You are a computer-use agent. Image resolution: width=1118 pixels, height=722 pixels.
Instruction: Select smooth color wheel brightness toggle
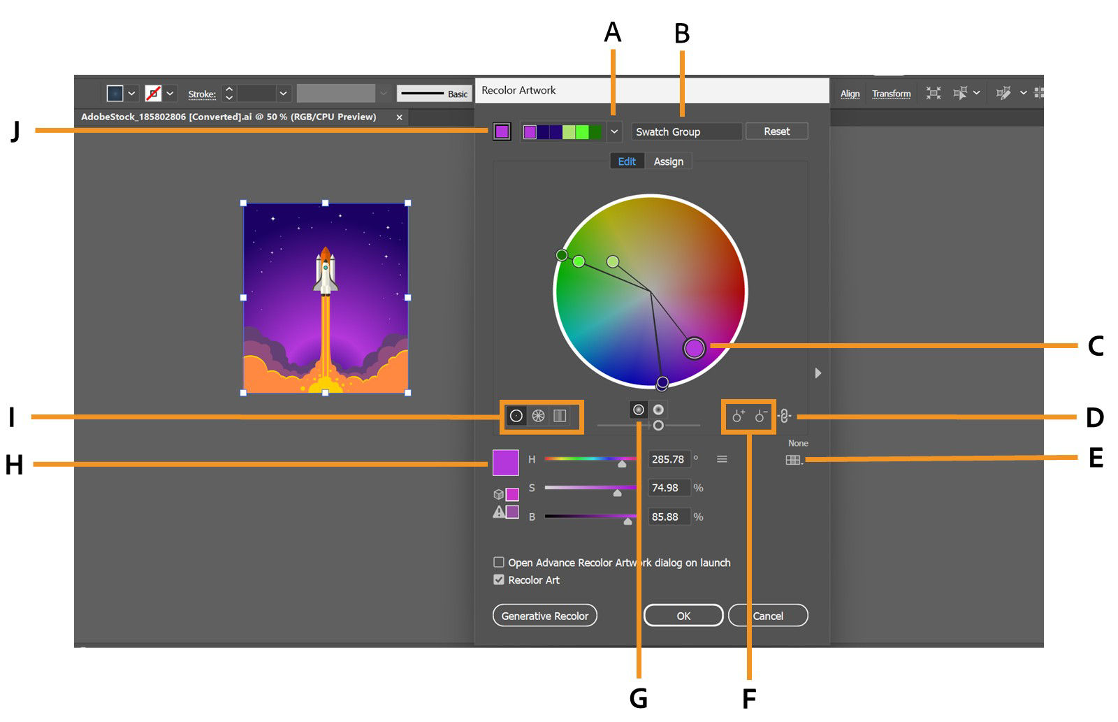tap(639, 410)
